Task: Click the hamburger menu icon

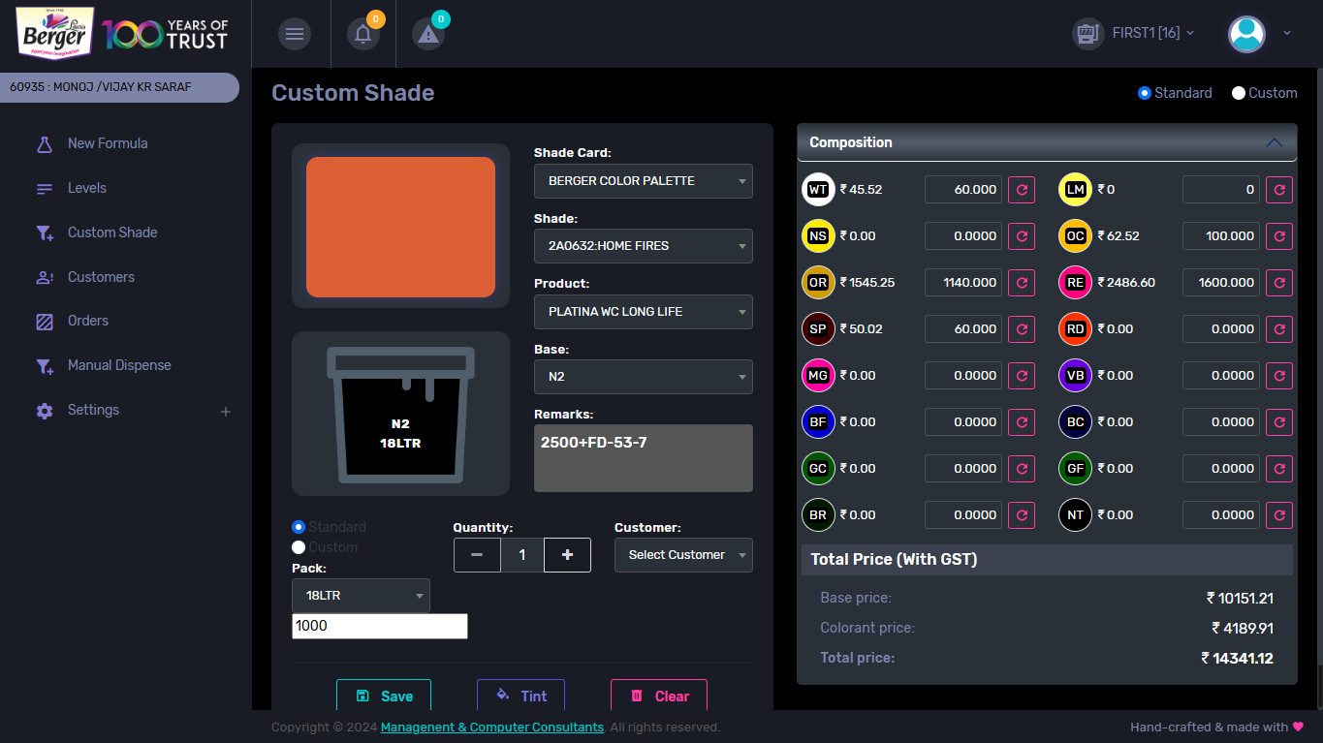Action: pos(295,35)
